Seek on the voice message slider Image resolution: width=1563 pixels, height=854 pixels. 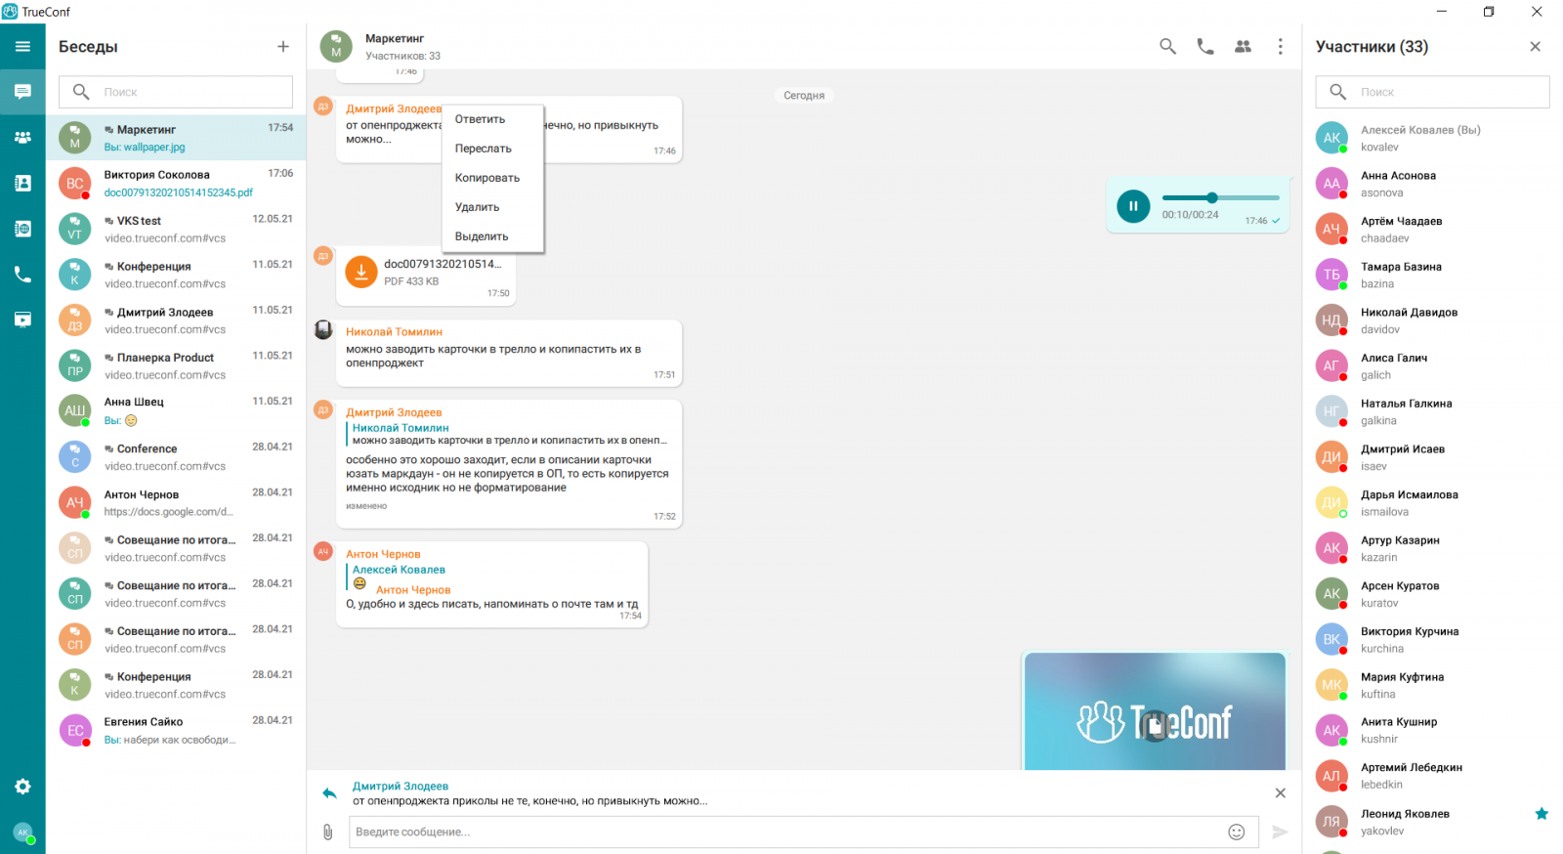[1220, 197]
